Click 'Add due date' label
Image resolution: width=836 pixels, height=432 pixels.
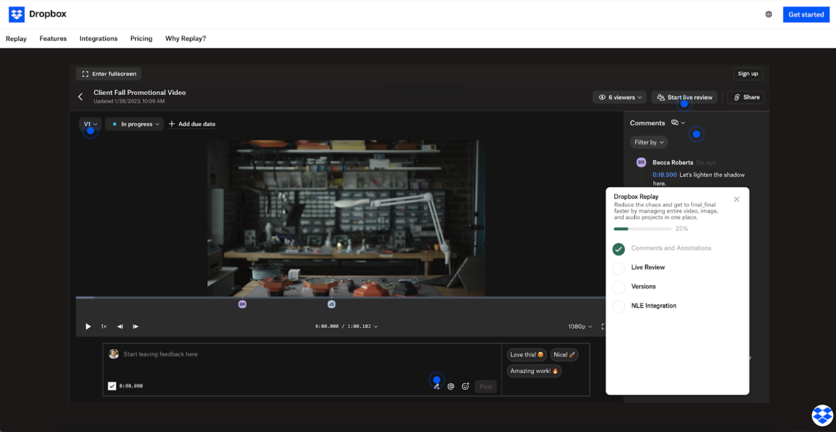197,124
